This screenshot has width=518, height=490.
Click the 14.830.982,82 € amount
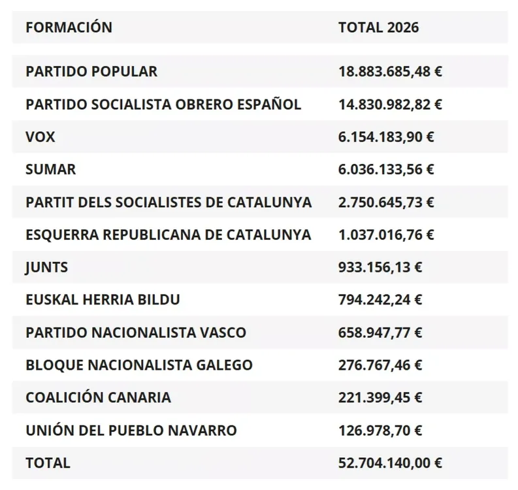[390, 104]
